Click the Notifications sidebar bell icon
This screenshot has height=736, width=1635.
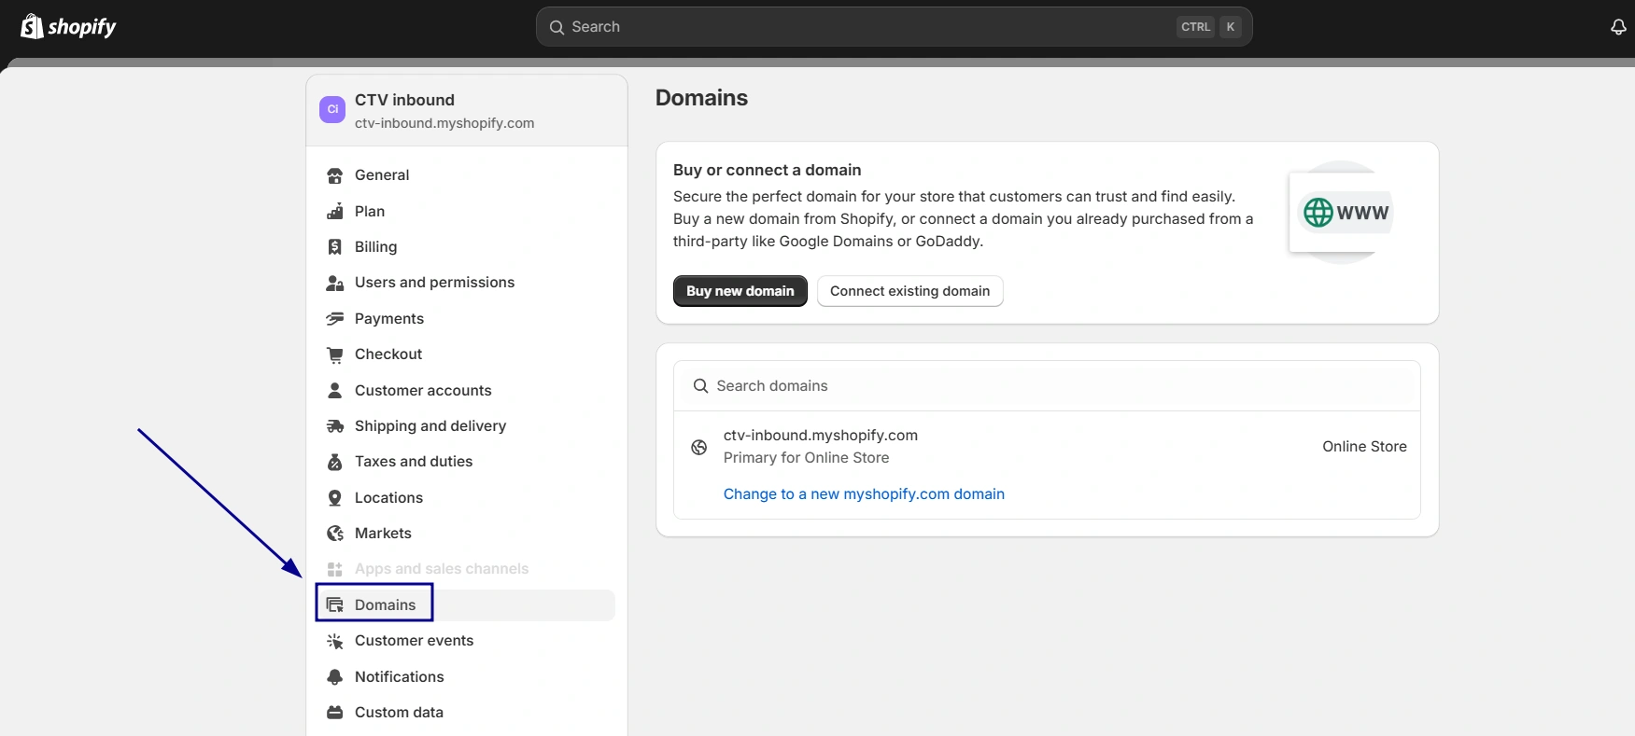click(334, 677)
